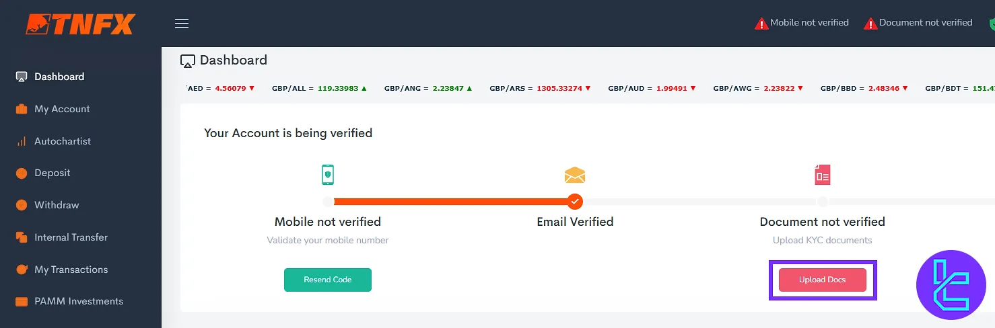Click the My Account briefcase icon
The image size is (995, 328).
point(22,109)
